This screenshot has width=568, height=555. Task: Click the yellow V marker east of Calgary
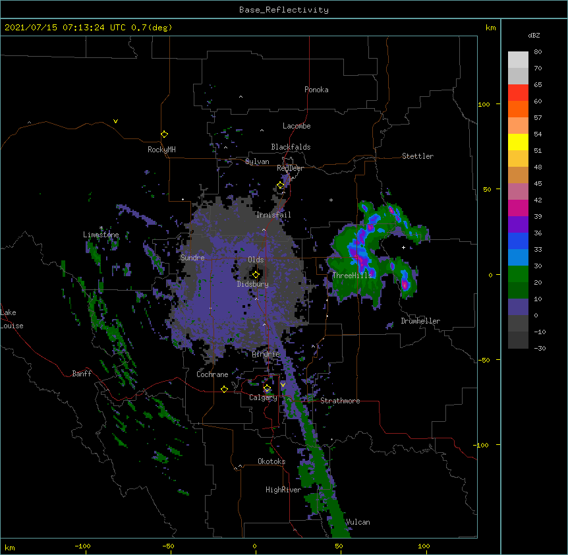283,385
